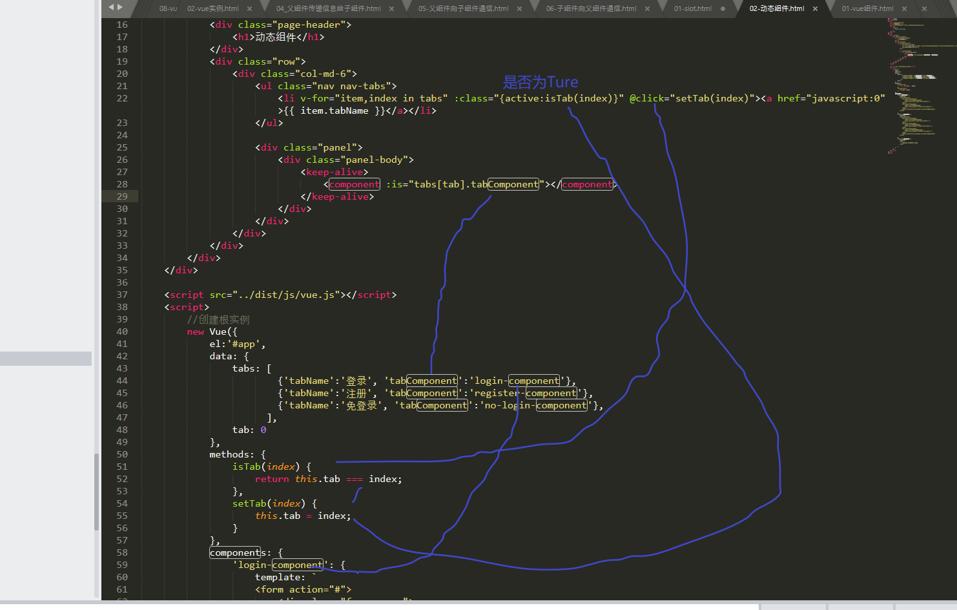The image size is (957, 610).
Task: Click the 'register-component' string
Action: [526, 393]
